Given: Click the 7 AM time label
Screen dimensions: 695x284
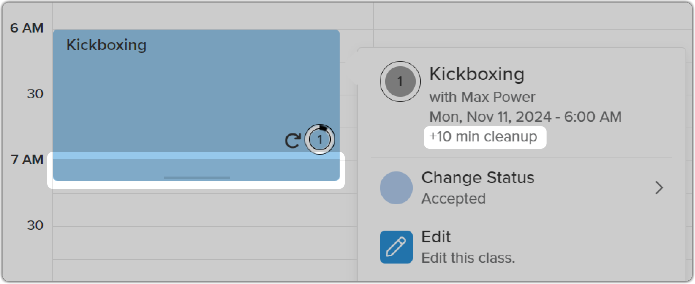Looking at the screenshot, I should (27, 160).
